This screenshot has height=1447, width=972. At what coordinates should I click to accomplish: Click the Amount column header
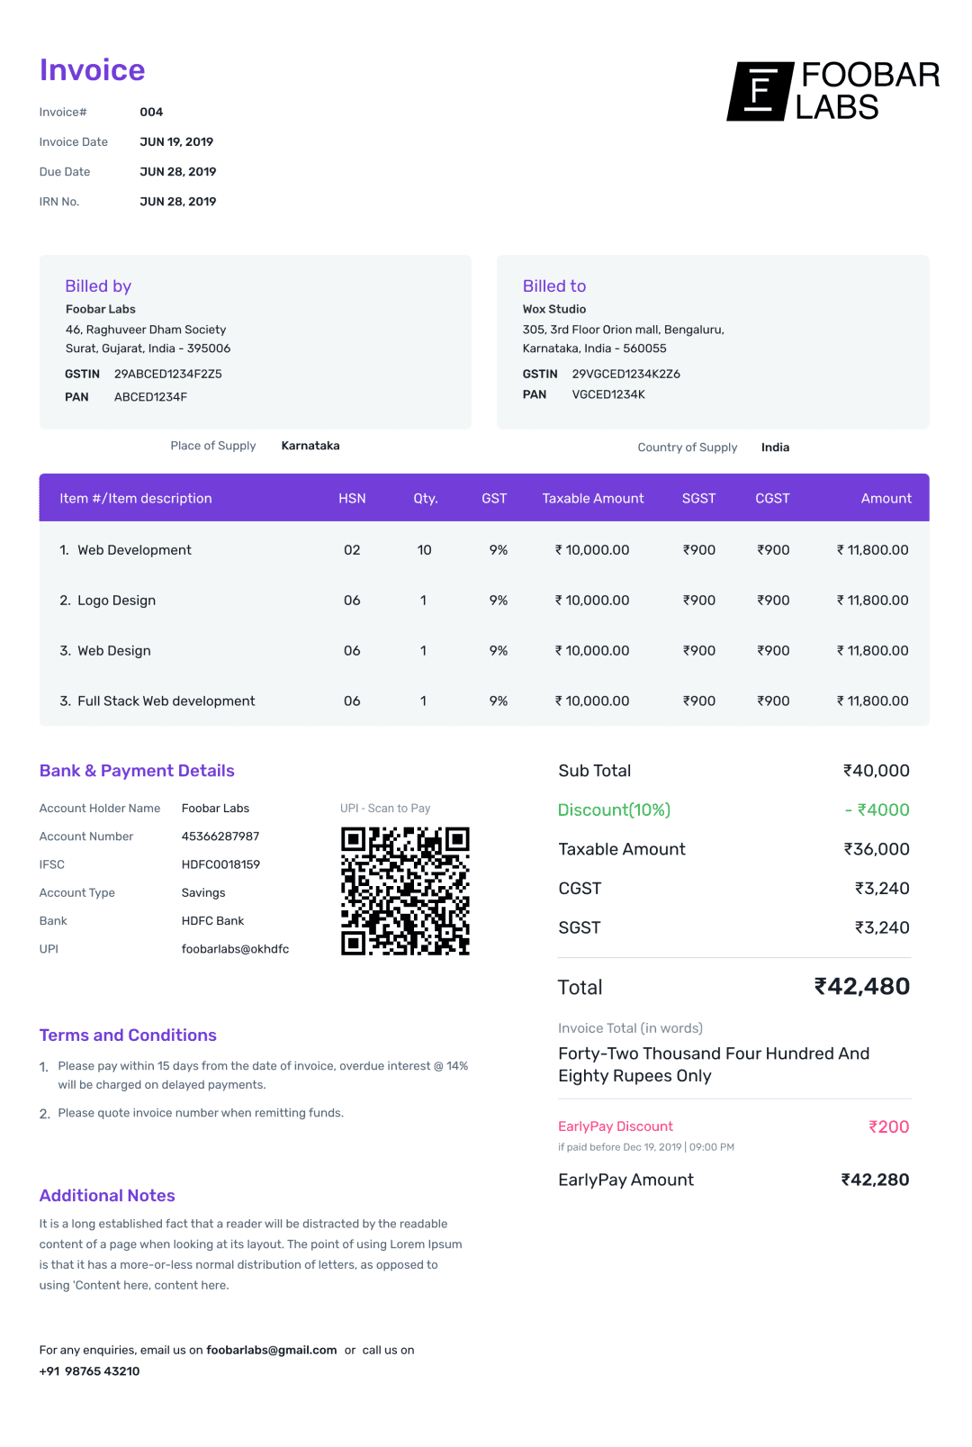886,499
